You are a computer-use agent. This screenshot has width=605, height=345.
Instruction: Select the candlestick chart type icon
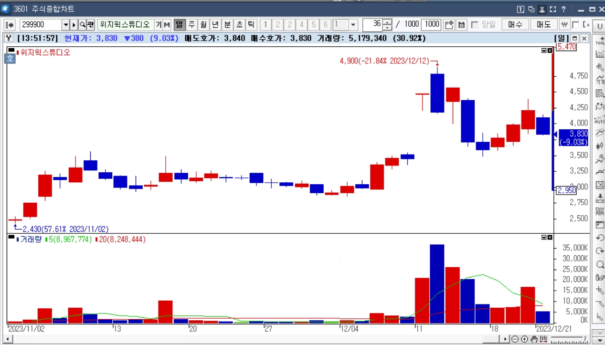600,146
